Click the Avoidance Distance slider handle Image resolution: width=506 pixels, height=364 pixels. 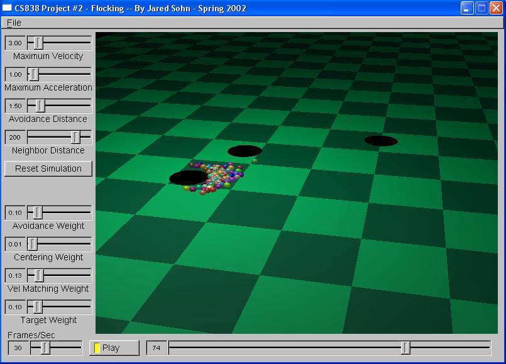40,106
